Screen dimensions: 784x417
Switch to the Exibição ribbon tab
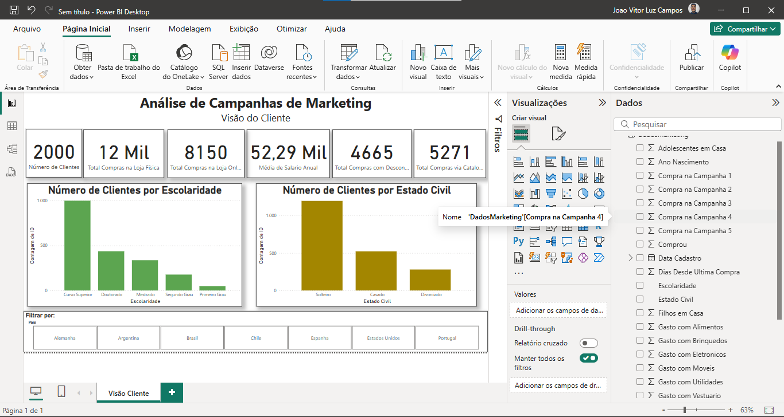coord(244,29)
